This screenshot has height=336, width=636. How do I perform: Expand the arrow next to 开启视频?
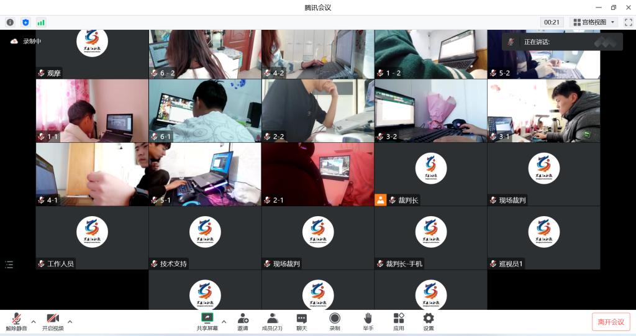point(70,321)
